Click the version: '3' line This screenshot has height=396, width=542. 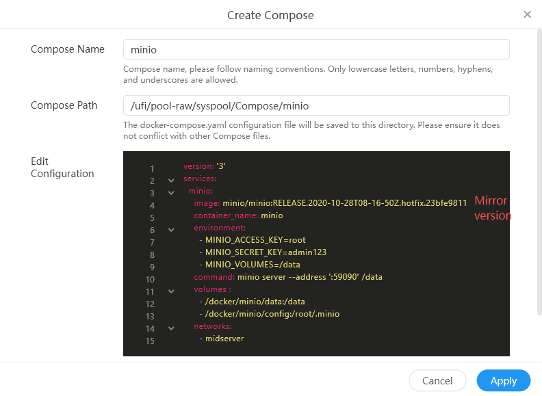point(205,166)
